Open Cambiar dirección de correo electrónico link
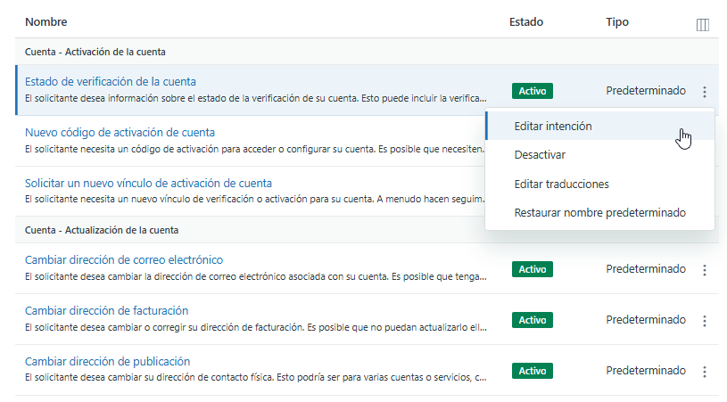 click(124, 260)
